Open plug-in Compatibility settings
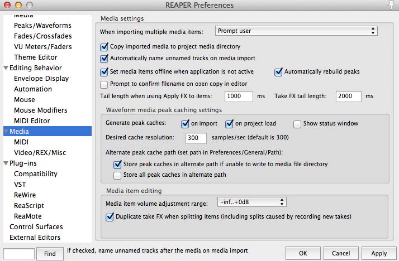 pos(36,174)
